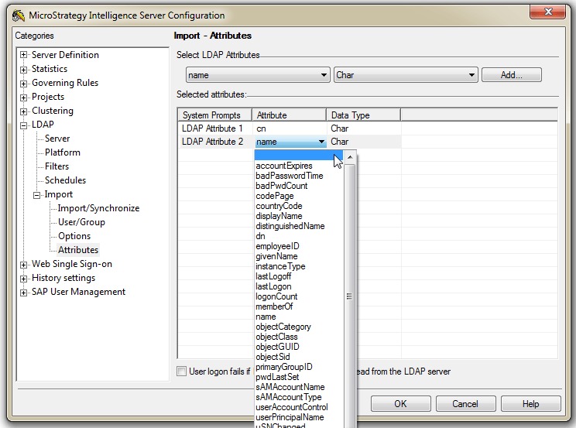Click the Data Type column header

pyautogui.click(x=364, y=115)
